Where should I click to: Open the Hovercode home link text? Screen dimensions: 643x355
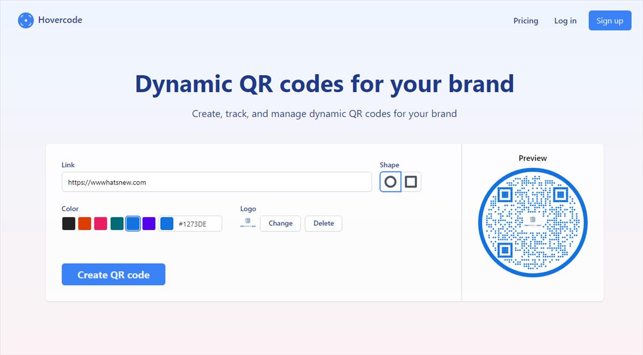pos(60,20)
